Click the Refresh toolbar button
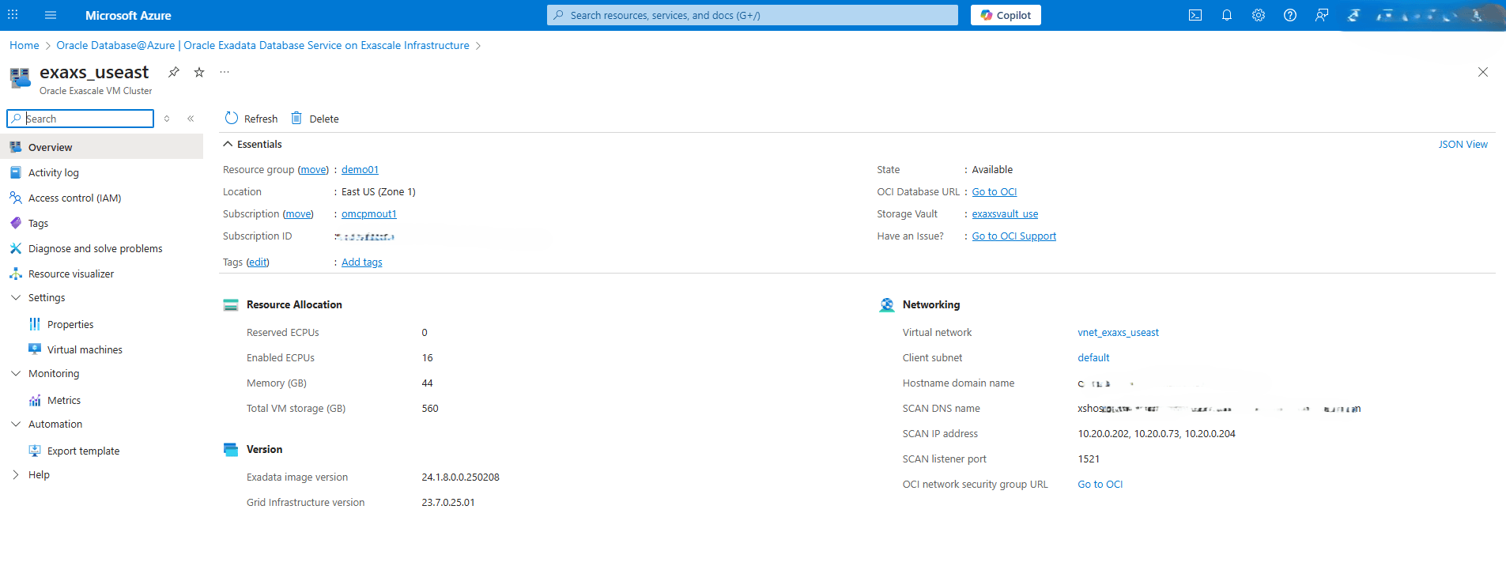Image resolution: width=1506 pixels, height=585 pixels. [x=251, y=119]
